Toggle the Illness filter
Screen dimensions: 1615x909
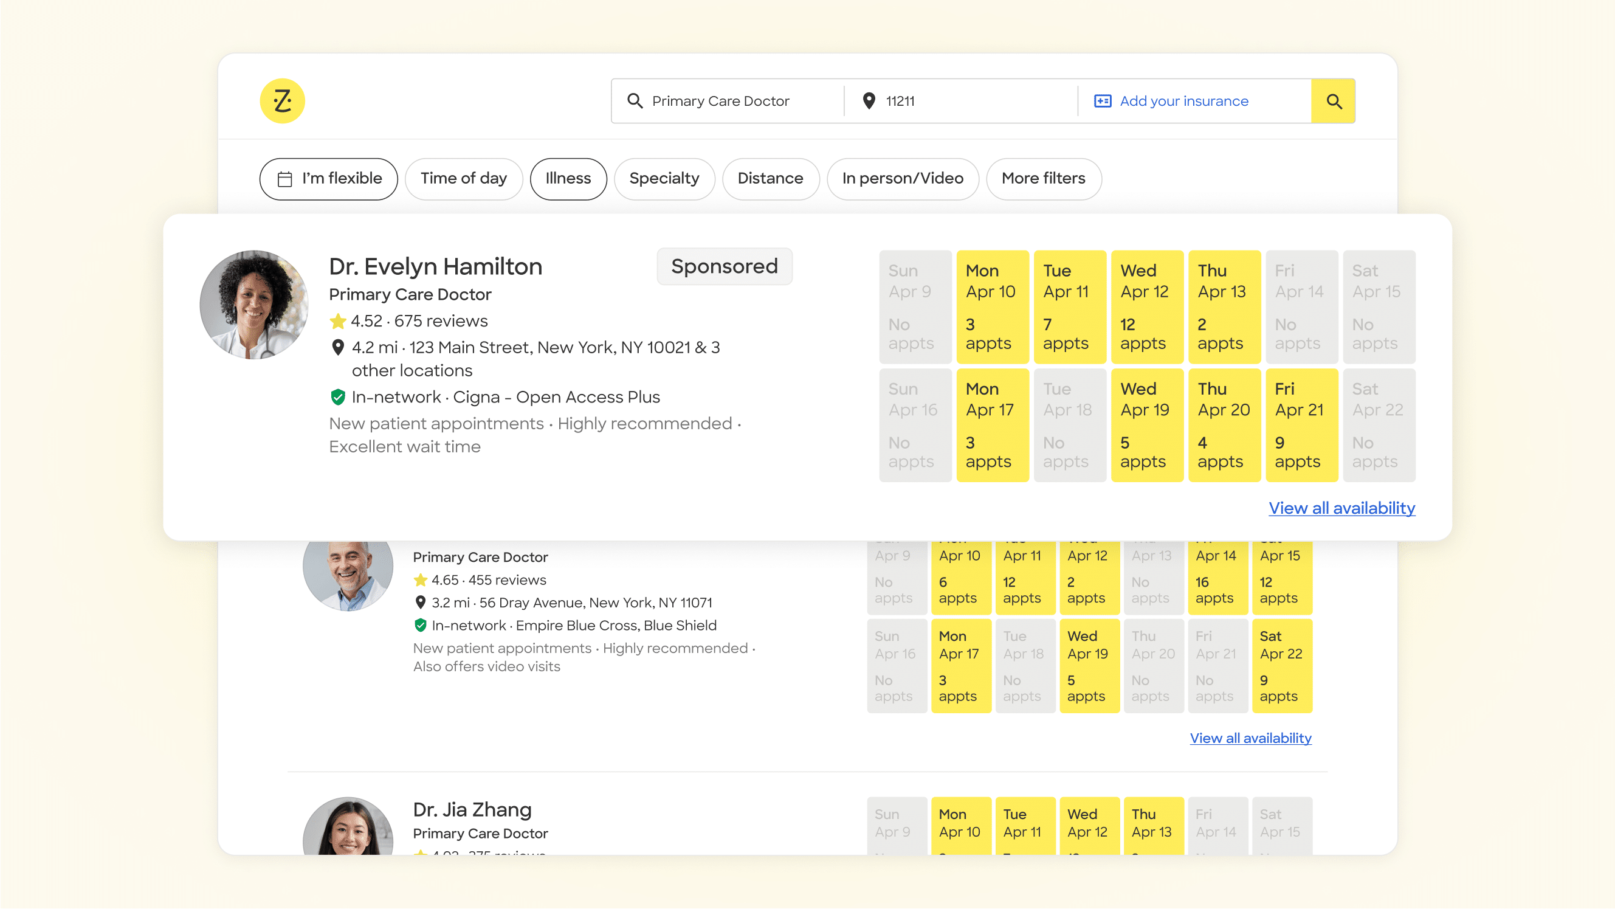tap(568, 179)
